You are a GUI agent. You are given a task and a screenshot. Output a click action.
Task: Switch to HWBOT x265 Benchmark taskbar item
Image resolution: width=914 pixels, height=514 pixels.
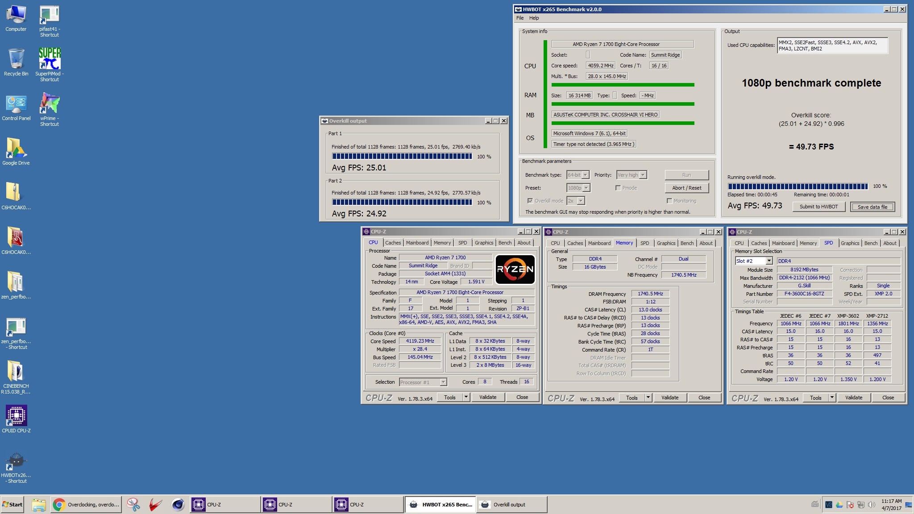click(440, 505)
